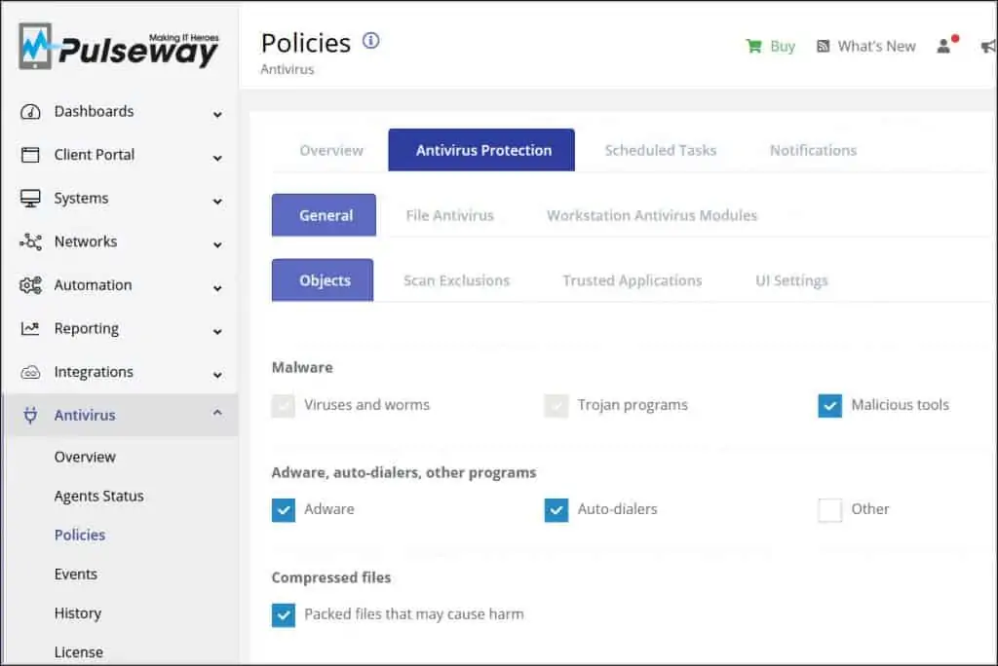Expand the Systems chevron

pyautogui.click(x=217, y=201)
